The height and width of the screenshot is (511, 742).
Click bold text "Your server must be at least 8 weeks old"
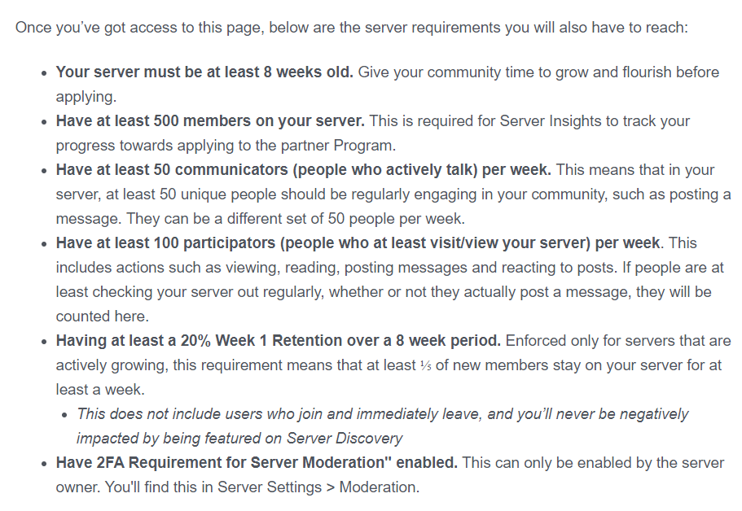pyautogui.click(x=204, y=72)
